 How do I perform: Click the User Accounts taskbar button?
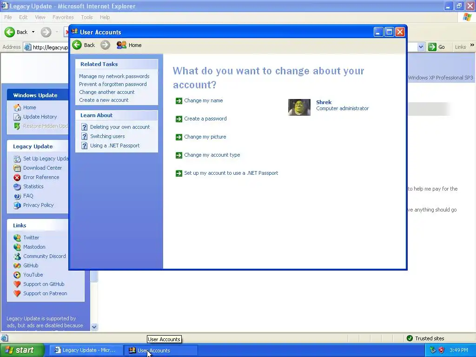161,350
